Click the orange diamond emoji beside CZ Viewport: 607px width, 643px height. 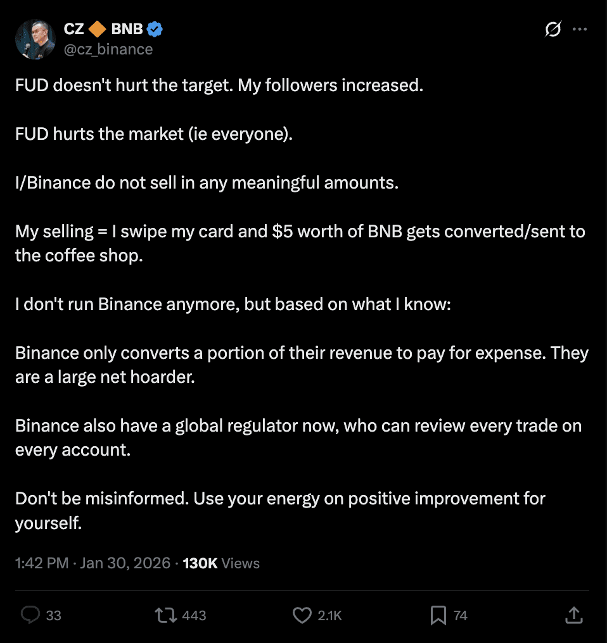97,28
